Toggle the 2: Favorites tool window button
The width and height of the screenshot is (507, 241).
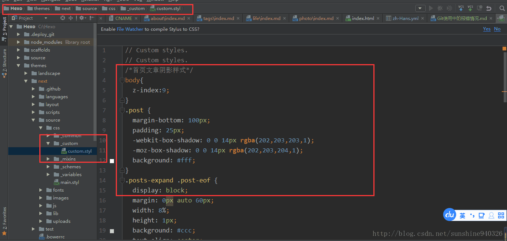[x=4, y=221]
